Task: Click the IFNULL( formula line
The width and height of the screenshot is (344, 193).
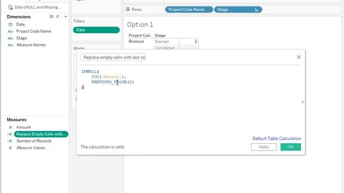Action: [90, 71]
